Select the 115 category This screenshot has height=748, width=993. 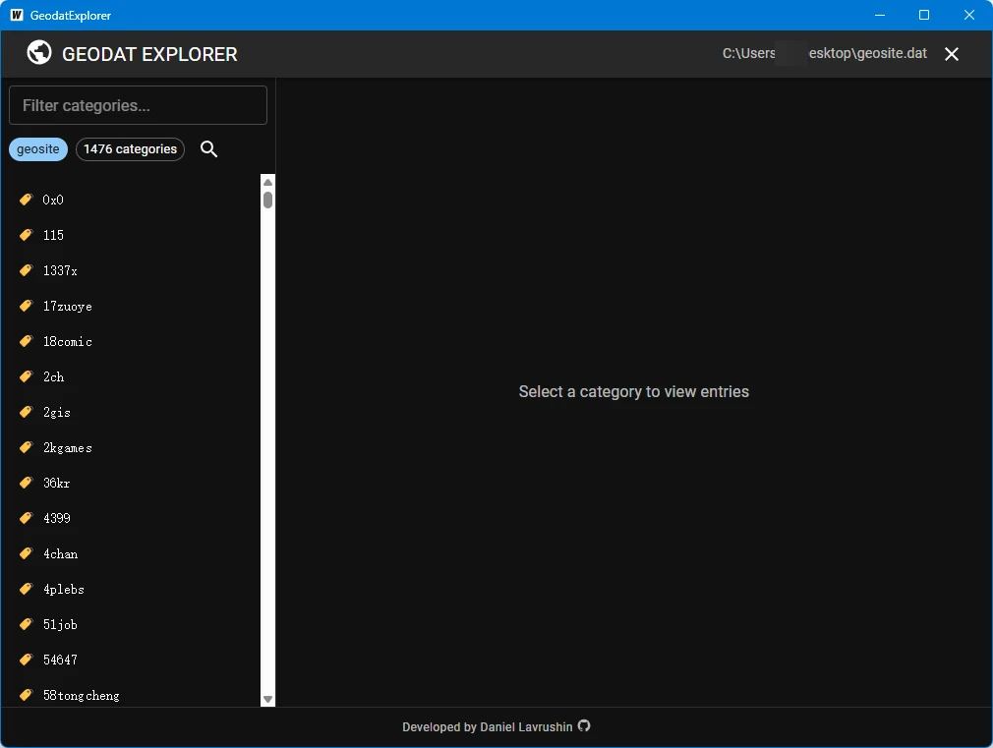131,235
